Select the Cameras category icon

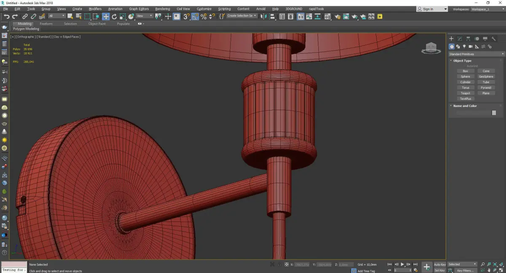point(471,46)
